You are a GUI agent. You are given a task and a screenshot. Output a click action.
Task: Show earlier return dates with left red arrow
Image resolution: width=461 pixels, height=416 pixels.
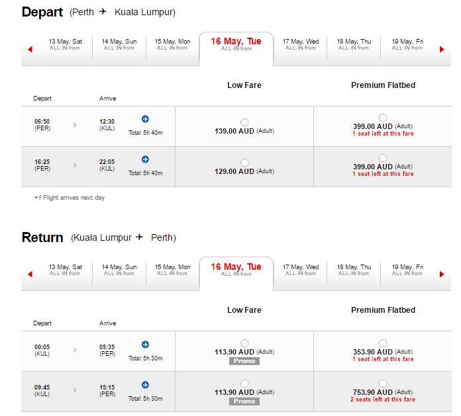pos(30,274)
